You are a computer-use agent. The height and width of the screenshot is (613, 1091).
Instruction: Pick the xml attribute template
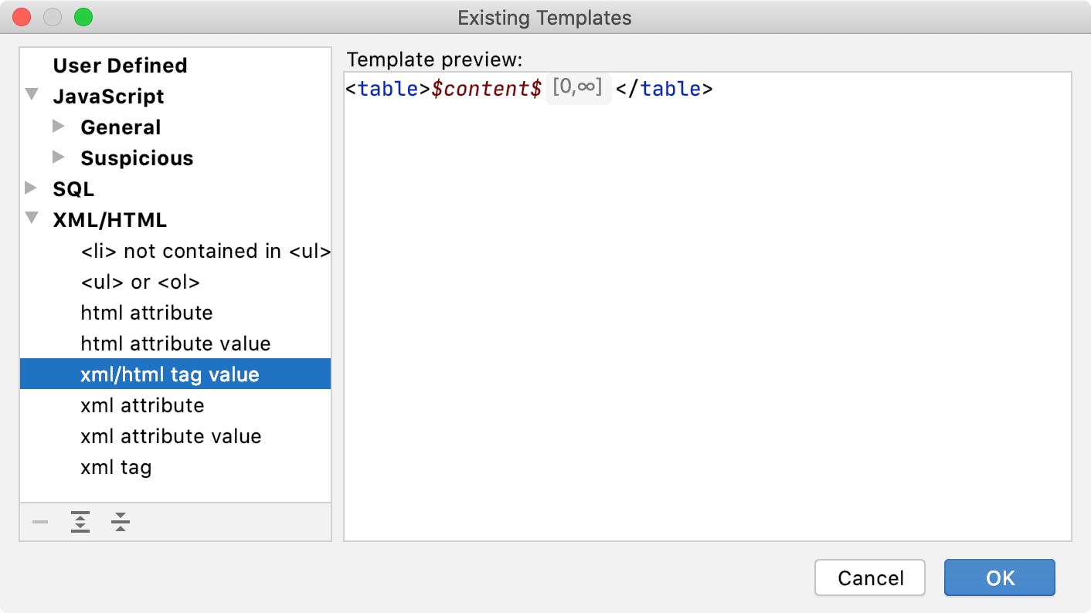point(142,405)
